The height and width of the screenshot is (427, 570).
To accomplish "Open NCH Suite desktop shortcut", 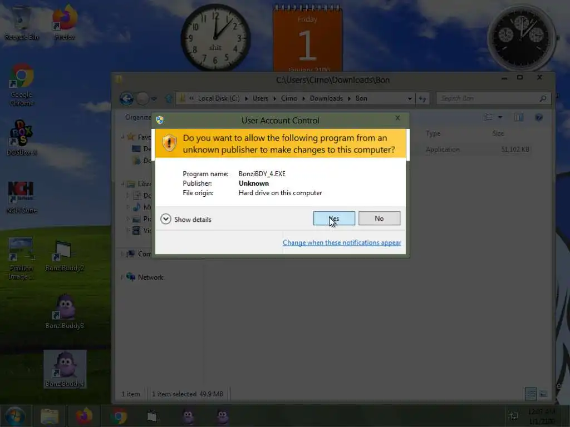I will click(x=22, y=197).
